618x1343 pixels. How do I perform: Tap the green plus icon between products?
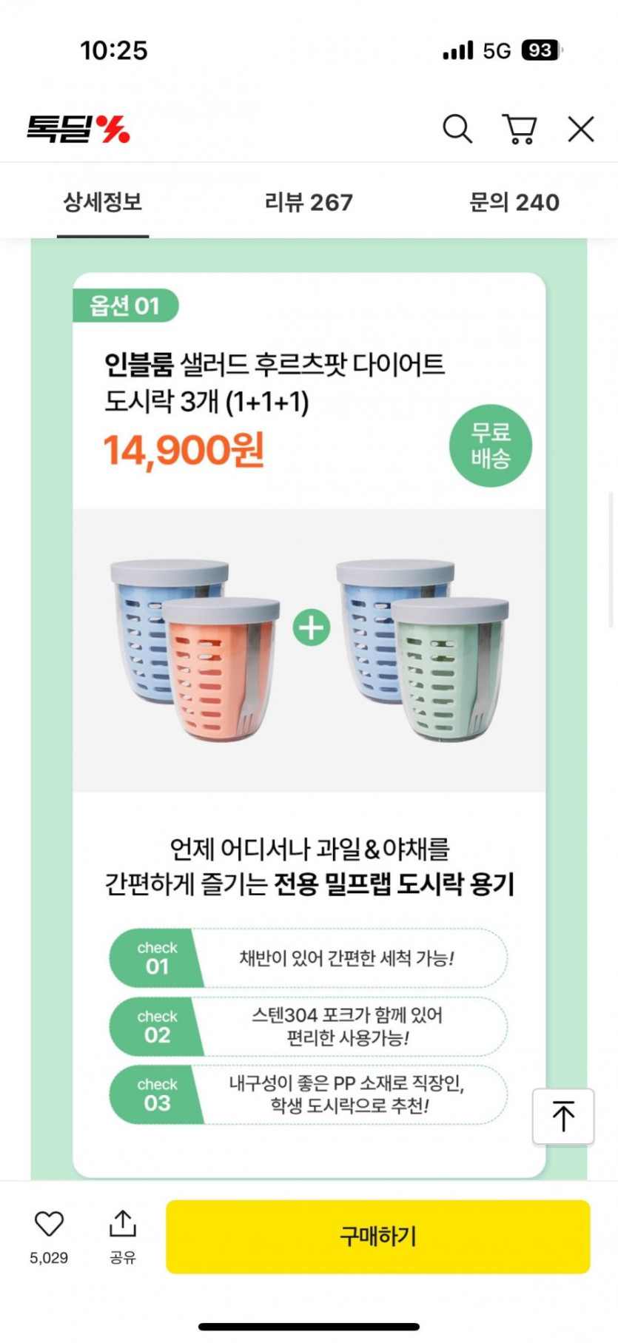point(312,628)
